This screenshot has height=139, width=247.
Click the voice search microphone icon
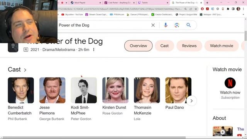(166, 25)
